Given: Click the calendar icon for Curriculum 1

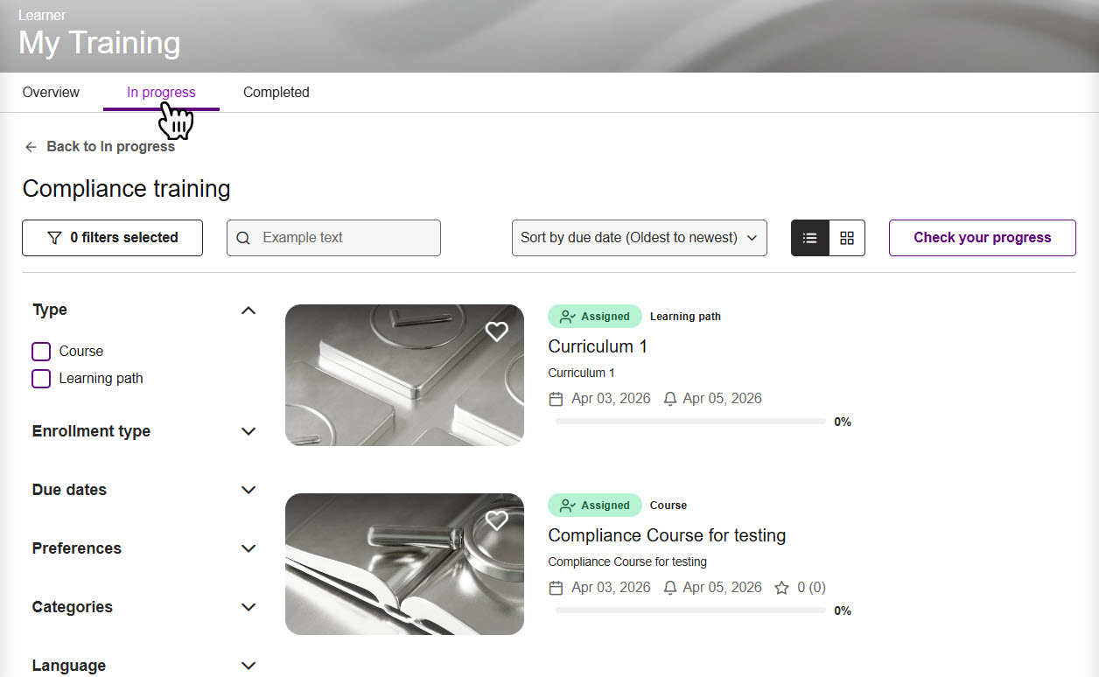Looking at the screenshot, I should (x=556, y=399).
